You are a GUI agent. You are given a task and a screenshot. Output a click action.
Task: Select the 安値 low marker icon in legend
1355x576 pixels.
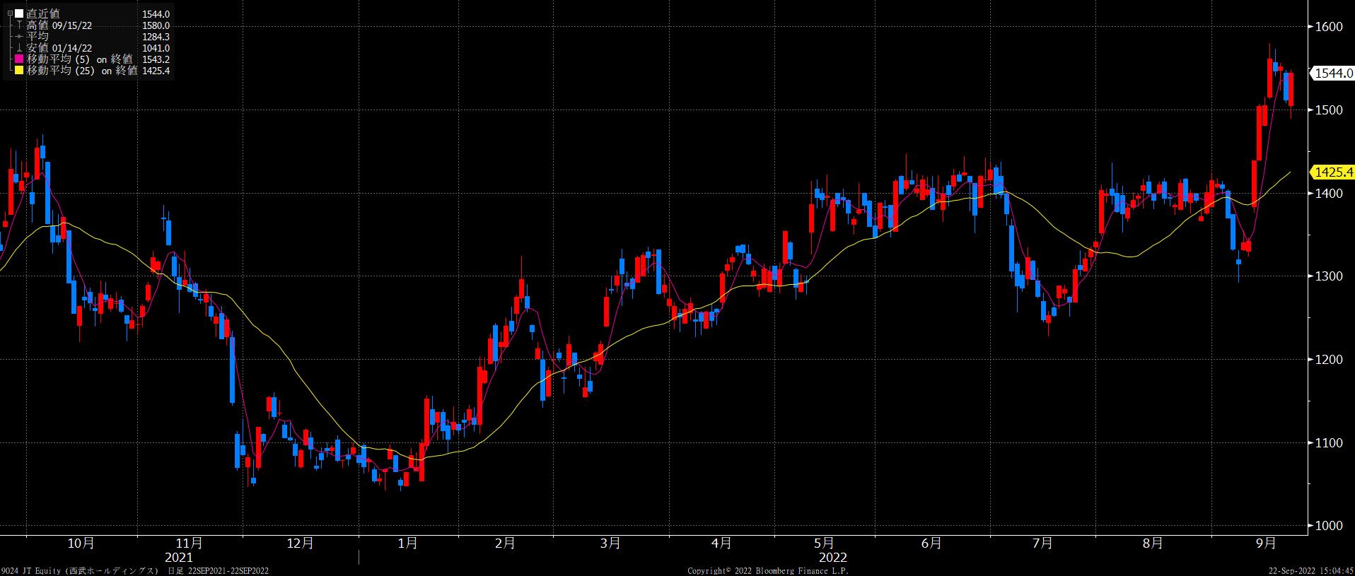pyautogui.click(x=19, y=48)
